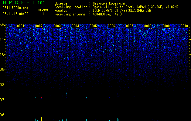Click the receiver ICOM IC-575 text
The width and height of the screenshot is (191, 121).
(122, 11)
